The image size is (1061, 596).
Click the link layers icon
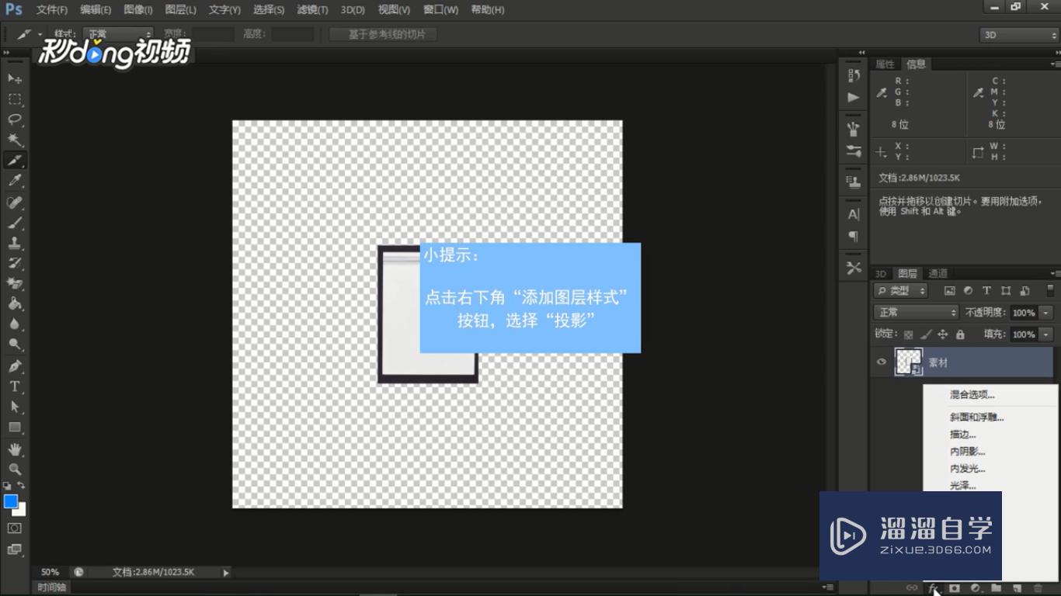pyautogui.click(x=912, y=588)
